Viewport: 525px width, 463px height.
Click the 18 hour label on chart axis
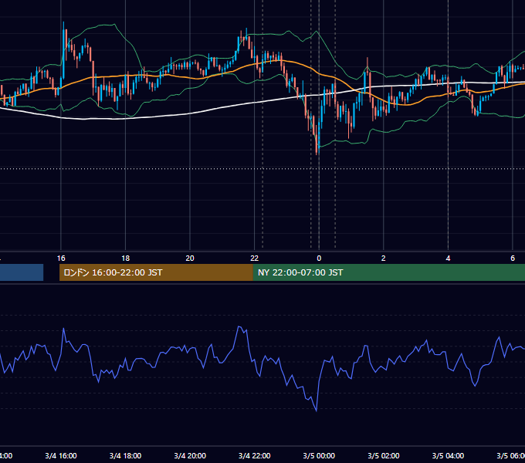tap(126, 259)
